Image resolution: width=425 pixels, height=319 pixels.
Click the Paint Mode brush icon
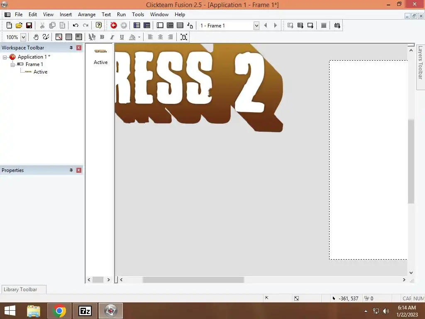pos(46,37)
